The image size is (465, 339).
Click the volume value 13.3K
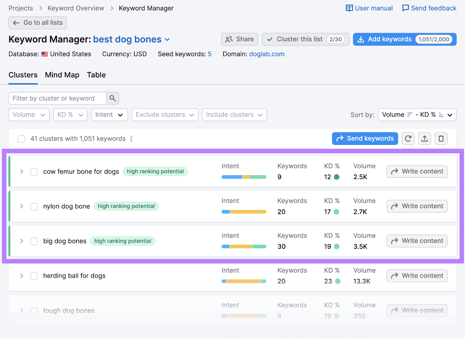pos(362,281)
